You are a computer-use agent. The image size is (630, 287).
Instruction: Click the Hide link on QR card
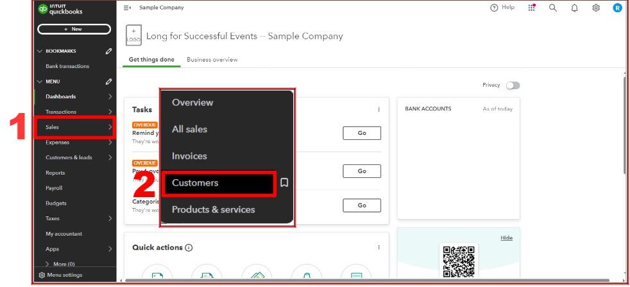click(x=506, y=238)
